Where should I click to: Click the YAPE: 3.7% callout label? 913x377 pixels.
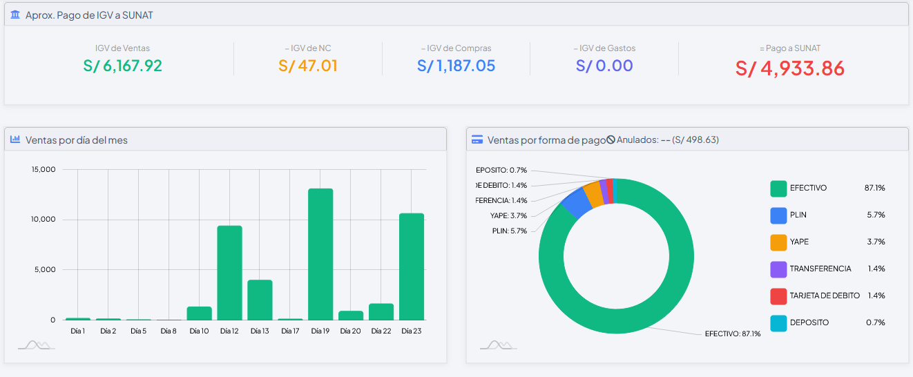509,215
